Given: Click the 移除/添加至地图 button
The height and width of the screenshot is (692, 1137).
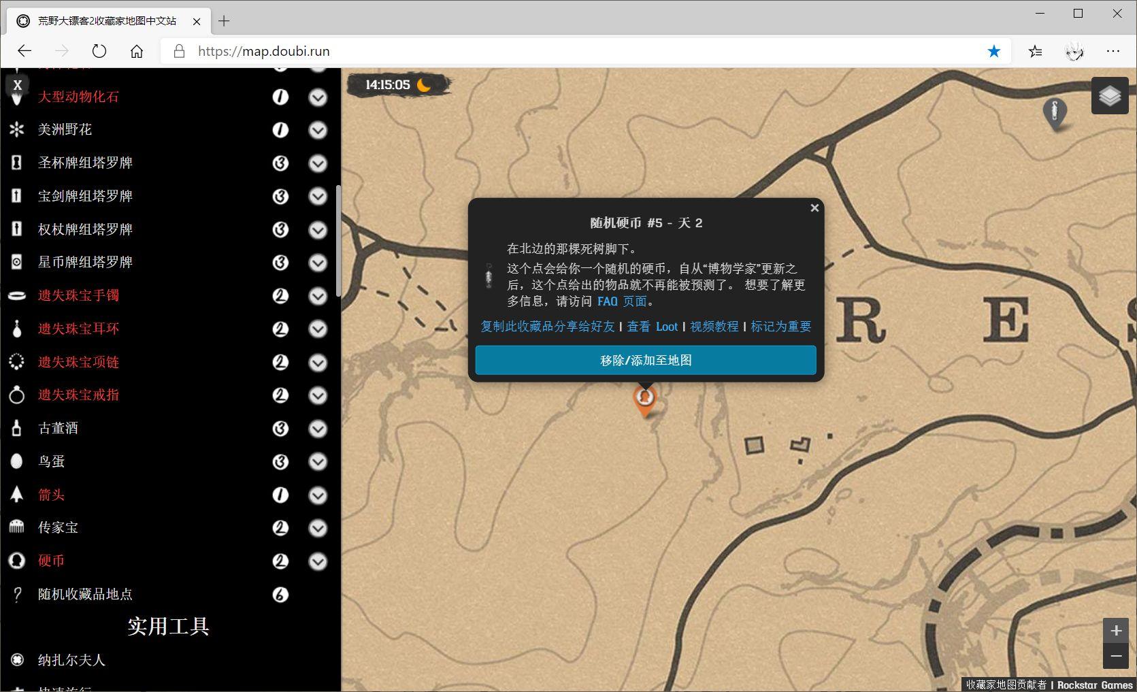Looking at the screenshot, I should click(646, 360).
